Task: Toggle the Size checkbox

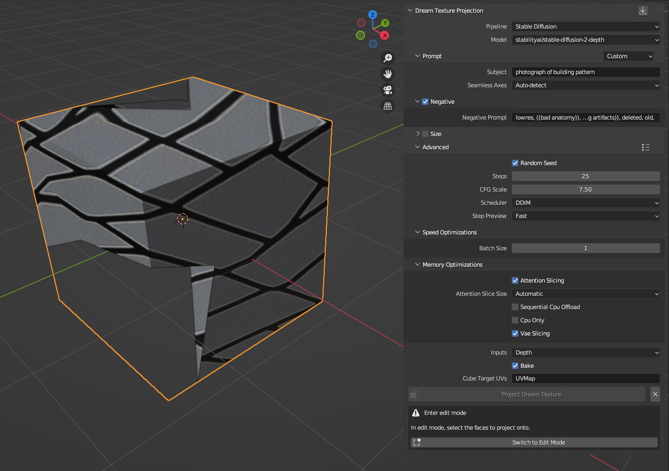Action: click(x=425, y=134)
